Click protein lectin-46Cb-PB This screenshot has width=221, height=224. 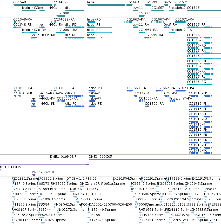pos(34,106)
